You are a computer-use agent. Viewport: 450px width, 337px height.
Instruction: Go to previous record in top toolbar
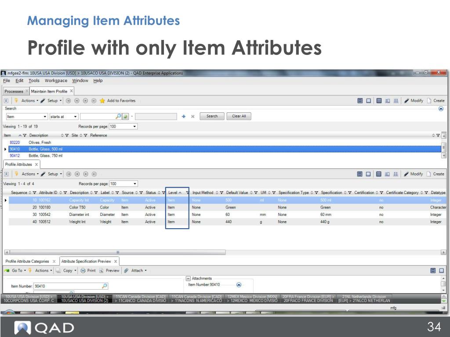tap(76, 100)
